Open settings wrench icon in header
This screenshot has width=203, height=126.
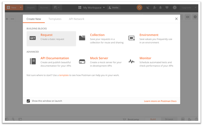tap(154, 8)
